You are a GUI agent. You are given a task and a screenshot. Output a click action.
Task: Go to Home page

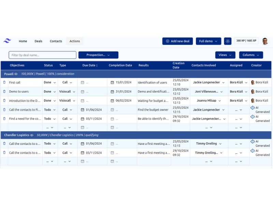click(x=23, y=41)
